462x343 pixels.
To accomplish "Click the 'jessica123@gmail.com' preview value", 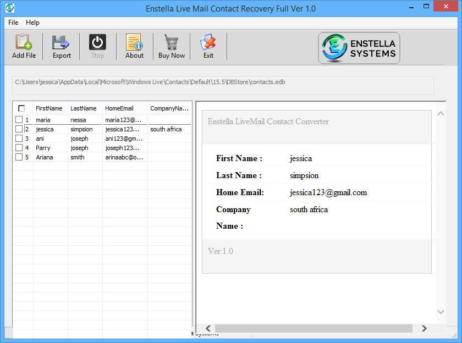I will point(328,192).
